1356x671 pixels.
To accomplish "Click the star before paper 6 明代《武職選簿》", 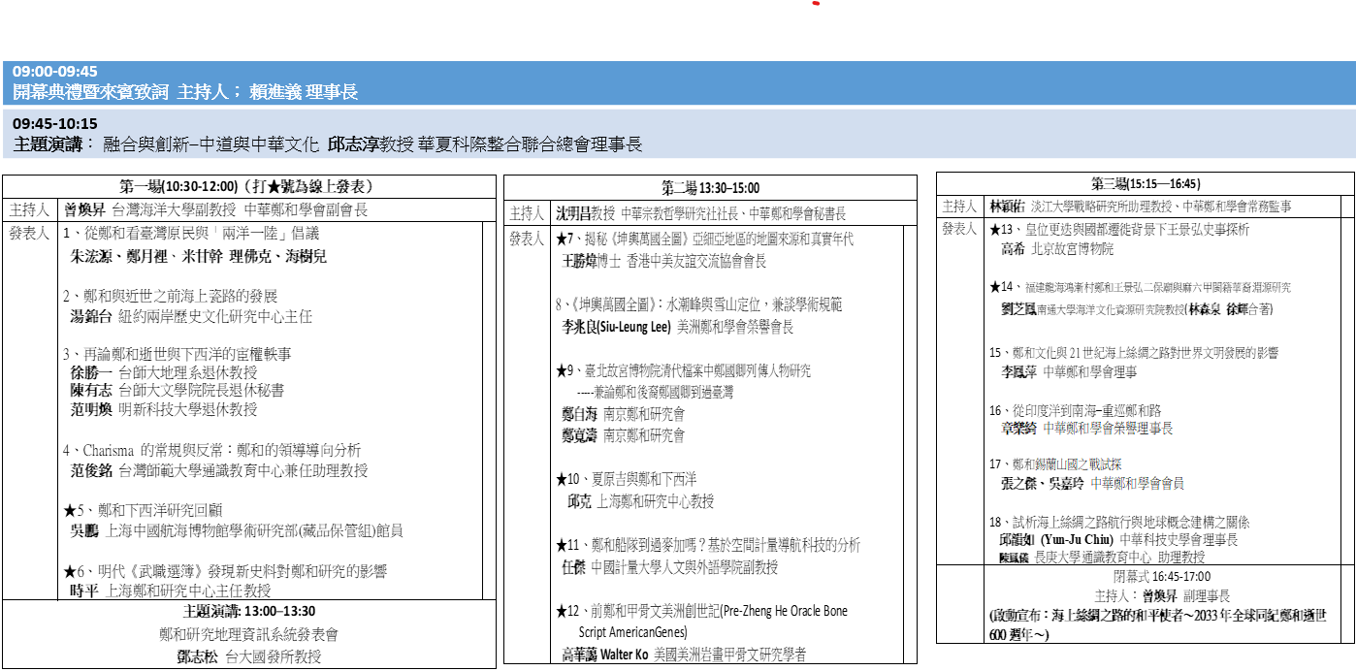I will pos(69,571).
